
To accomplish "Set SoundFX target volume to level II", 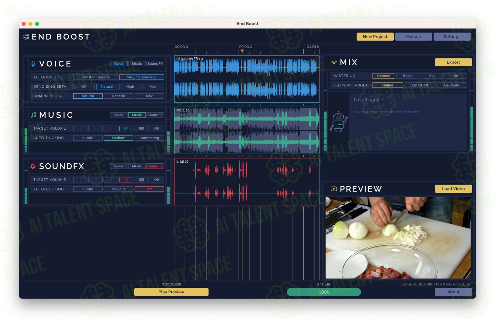I will [95, 180].
